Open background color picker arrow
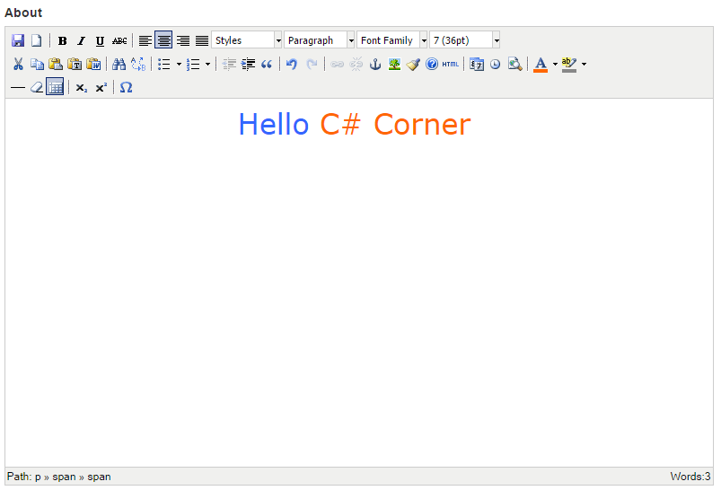 (x=584, y=65)
